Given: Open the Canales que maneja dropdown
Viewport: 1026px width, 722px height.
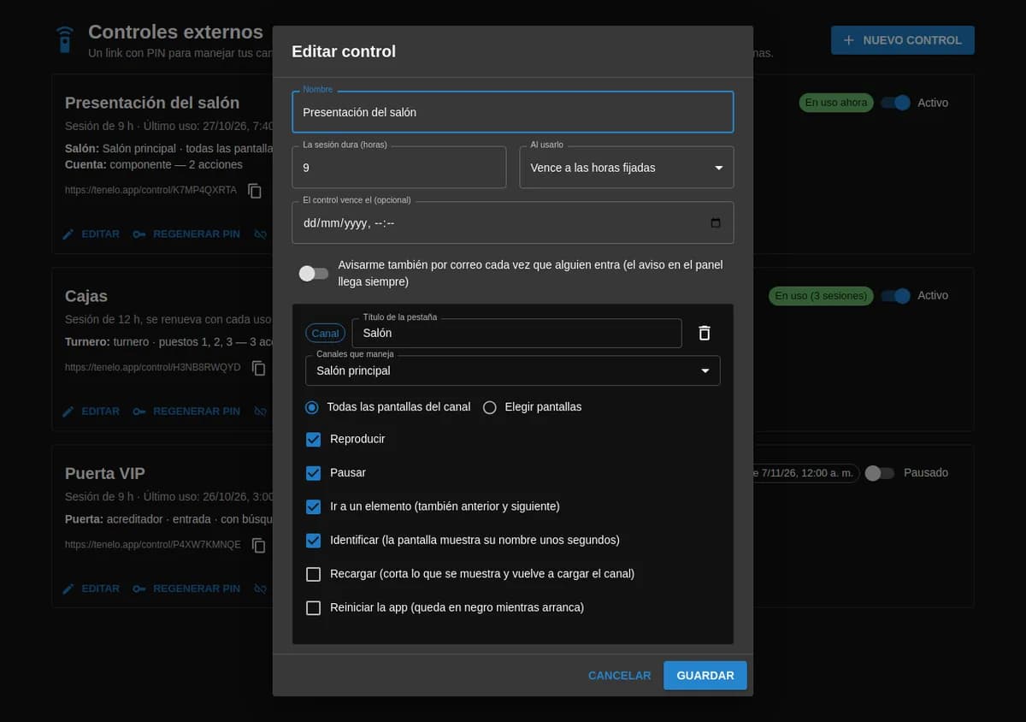Looking at the screenshot, I should 513,371.
